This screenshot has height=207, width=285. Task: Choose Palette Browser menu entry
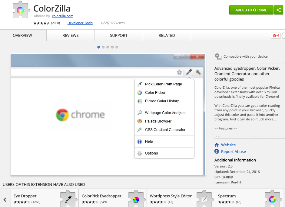point(164,121)
